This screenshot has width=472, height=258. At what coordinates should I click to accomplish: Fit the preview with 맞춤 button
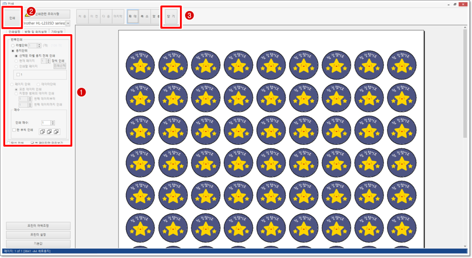156,17
